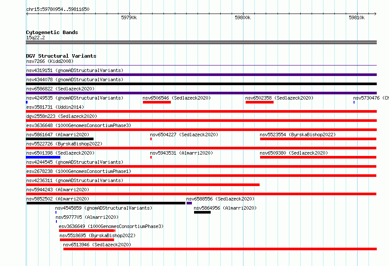Click the gray 15q22.2 cytogenetic band bar
The image size is (389, 266).
pos(201,42)
